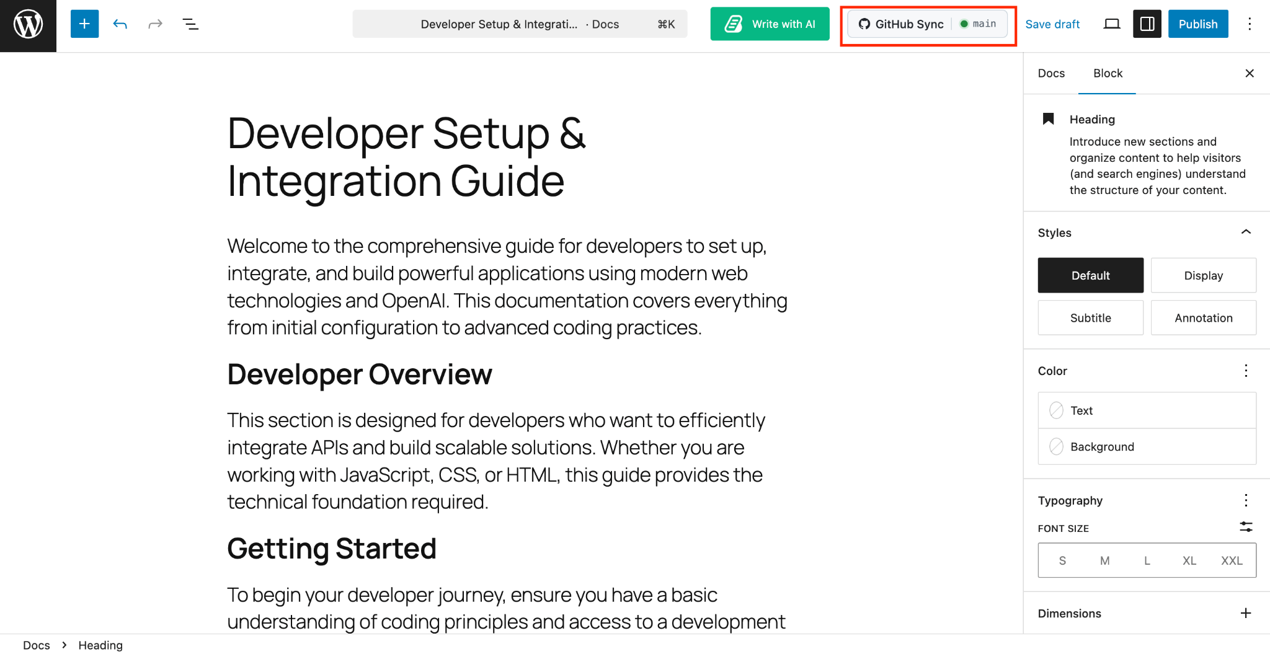Screen dimensions: 1270x654
Task: Open the block inserter plus button
Action: point(84,24)
